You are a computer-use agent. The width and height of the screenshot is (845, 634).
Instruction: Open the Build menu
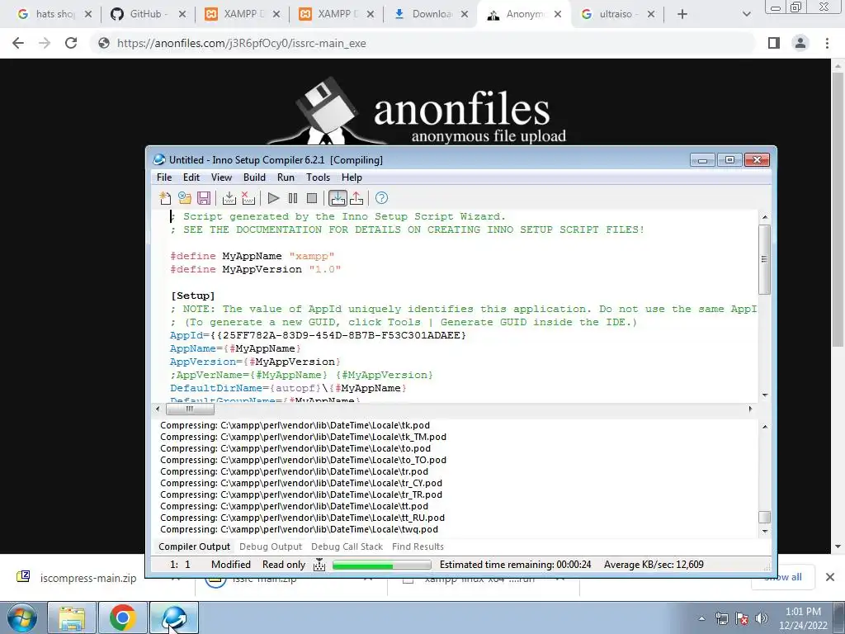click(x=254, y=177)
